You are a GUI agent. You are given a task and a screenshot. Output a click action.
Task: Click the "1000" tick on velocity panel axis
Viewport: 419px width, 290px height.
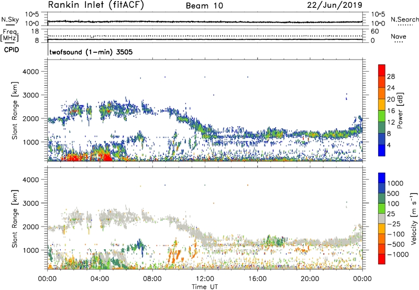click(x=30, y=250)
